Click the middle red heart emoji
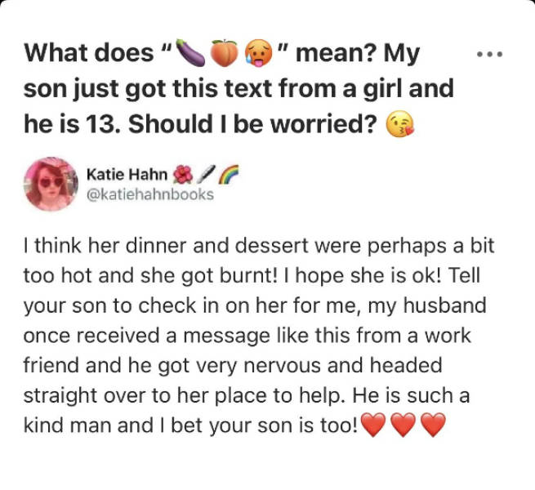Image resolution: width=535 pixels, height=490 pixels. 403,427
